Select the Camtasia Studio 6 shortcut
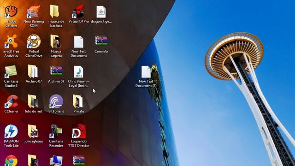Screen dimensions: 295x166 click(11, 71)
